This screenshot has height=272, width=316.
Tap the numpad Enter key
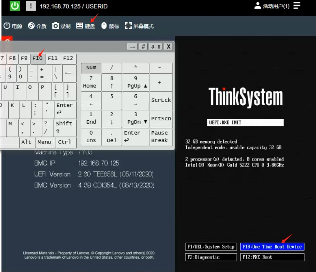136,137
